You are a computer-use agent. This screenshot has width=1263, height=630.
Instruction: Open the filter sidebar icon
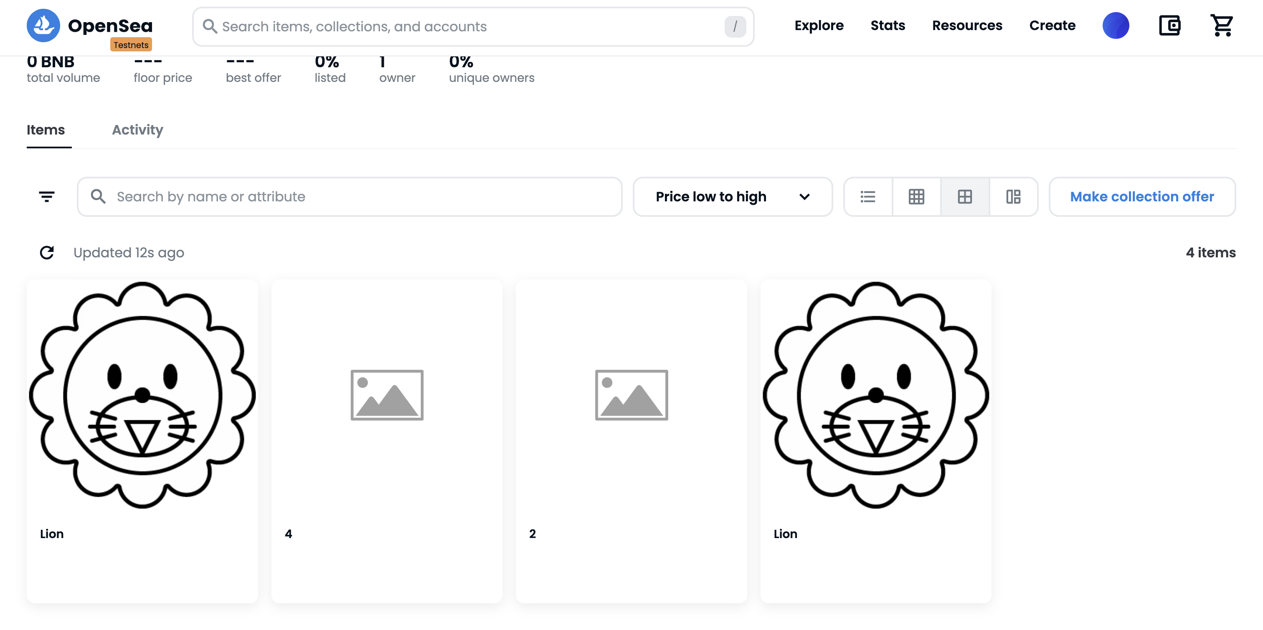[47, 197]
